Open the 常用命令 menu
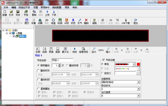Viewport: 168px width, 106px height. 45,8
